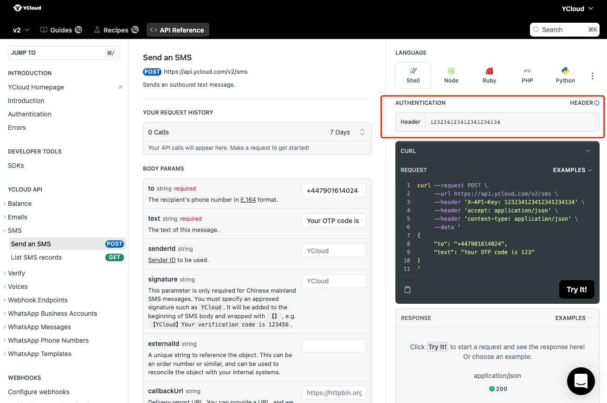The width and height of the screenshot is (607, 403).
Task: Open YCloud Homepage link
Action: click(x=36, y=87)
